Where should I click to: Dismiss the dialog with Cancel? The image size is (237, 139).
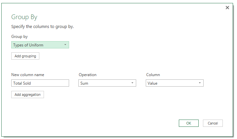[x=213, y=123]
